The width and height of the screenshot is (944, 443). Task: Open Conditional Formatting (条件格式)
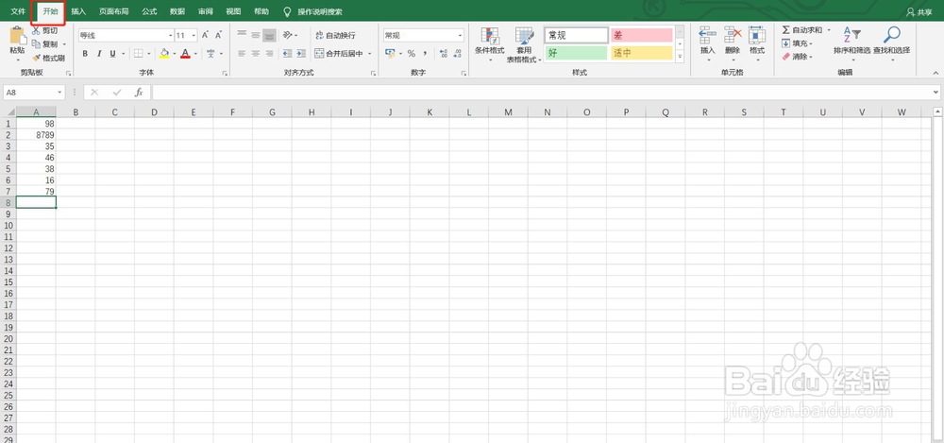[x=489, y=44]
